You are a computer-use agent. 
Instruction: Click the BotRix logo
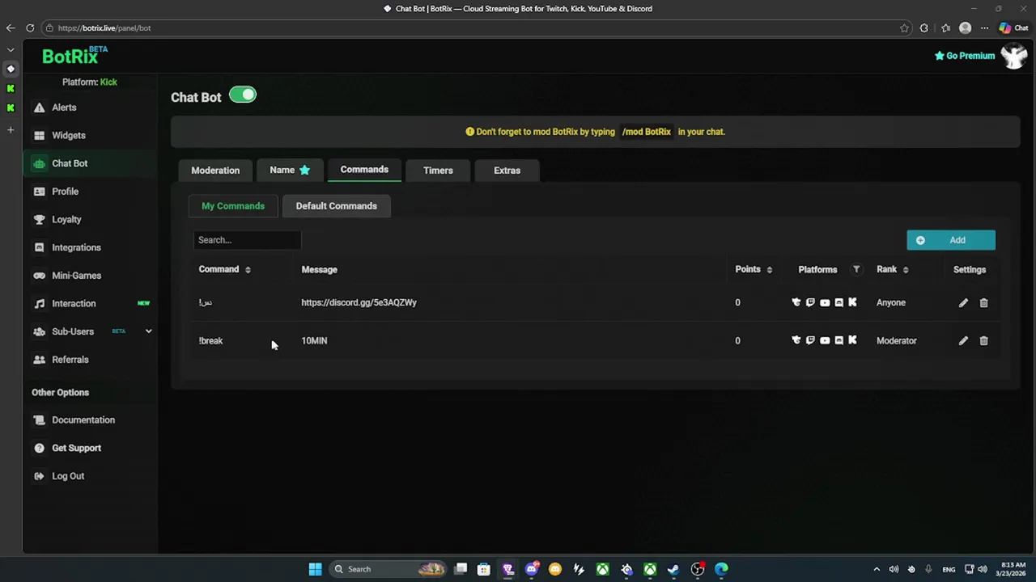tap(74, 55)
